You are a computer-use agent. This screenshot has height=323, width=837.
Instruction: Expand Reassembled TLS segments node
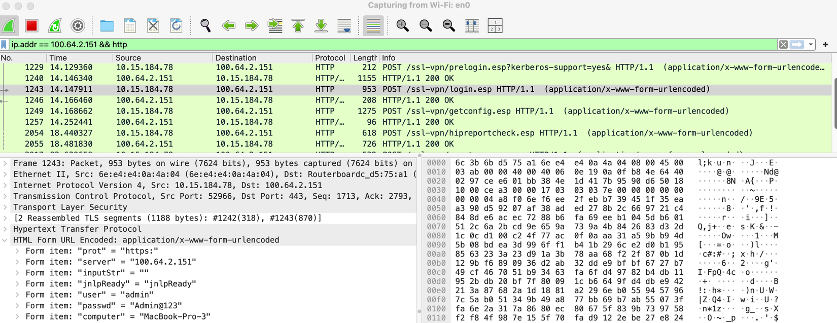point(5,218)
